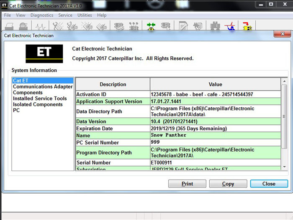Select Installed Service Tools in the list
293x220 pixels.
coord(40,99)
